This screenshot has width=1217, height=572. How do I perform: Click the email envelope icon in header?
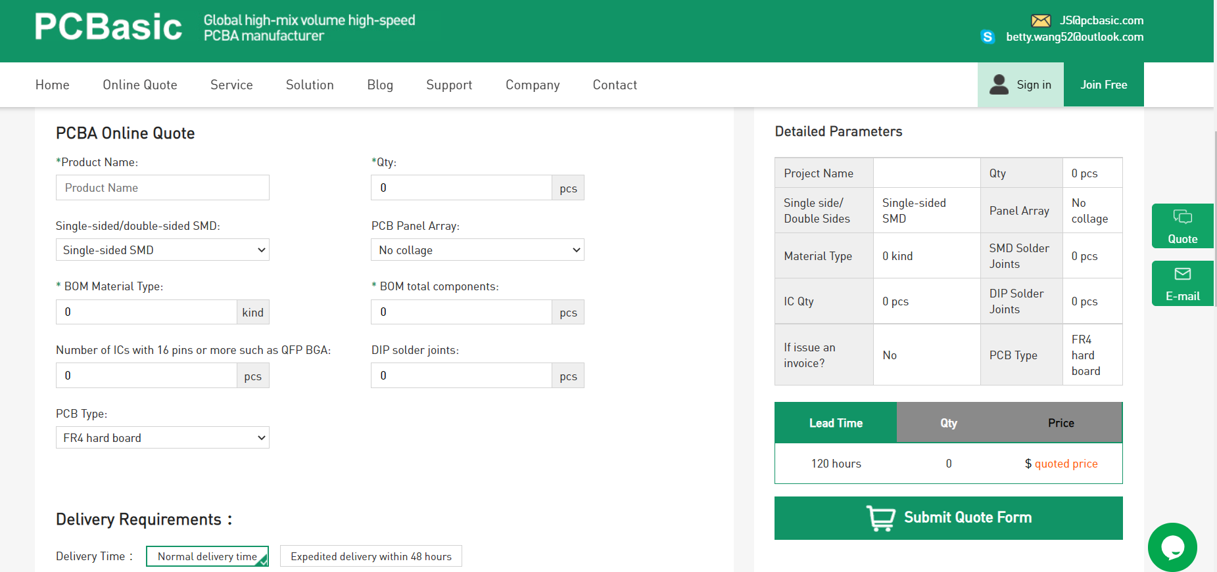tap(1041, 21)
